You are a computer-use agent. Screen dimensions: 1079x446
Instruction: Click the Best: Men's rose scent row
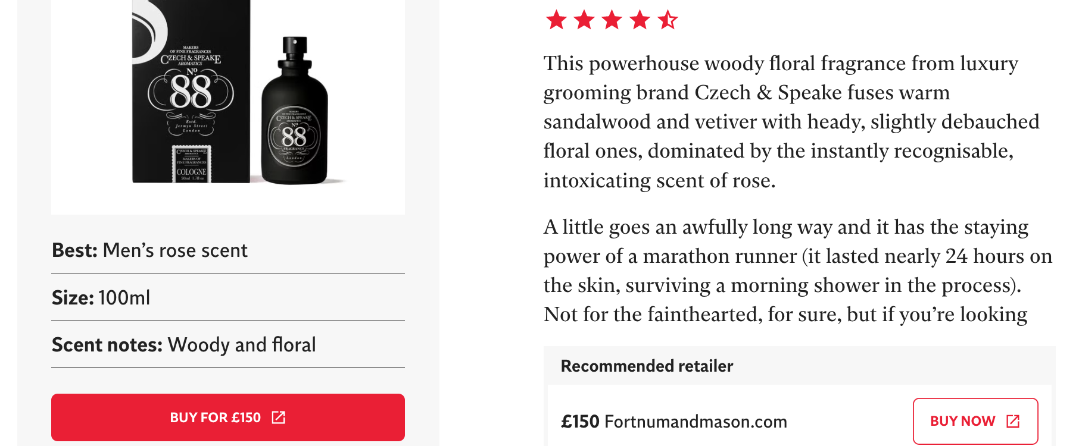149,250
